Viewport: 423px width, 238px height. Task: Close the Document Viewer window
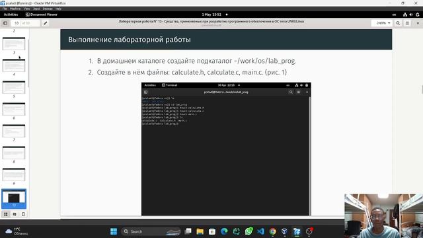click(418, 23)
